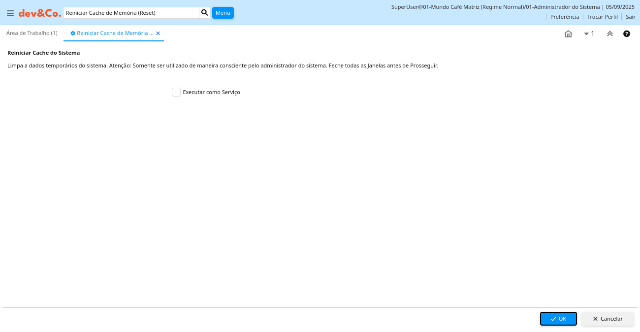Open help question mark icon
Screen dimensions: 640x332
tap(627, 34)
